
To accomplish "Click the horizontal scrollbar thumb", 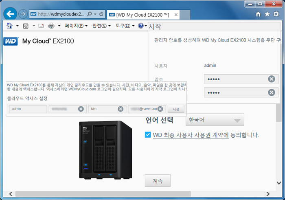I will 103,194.
